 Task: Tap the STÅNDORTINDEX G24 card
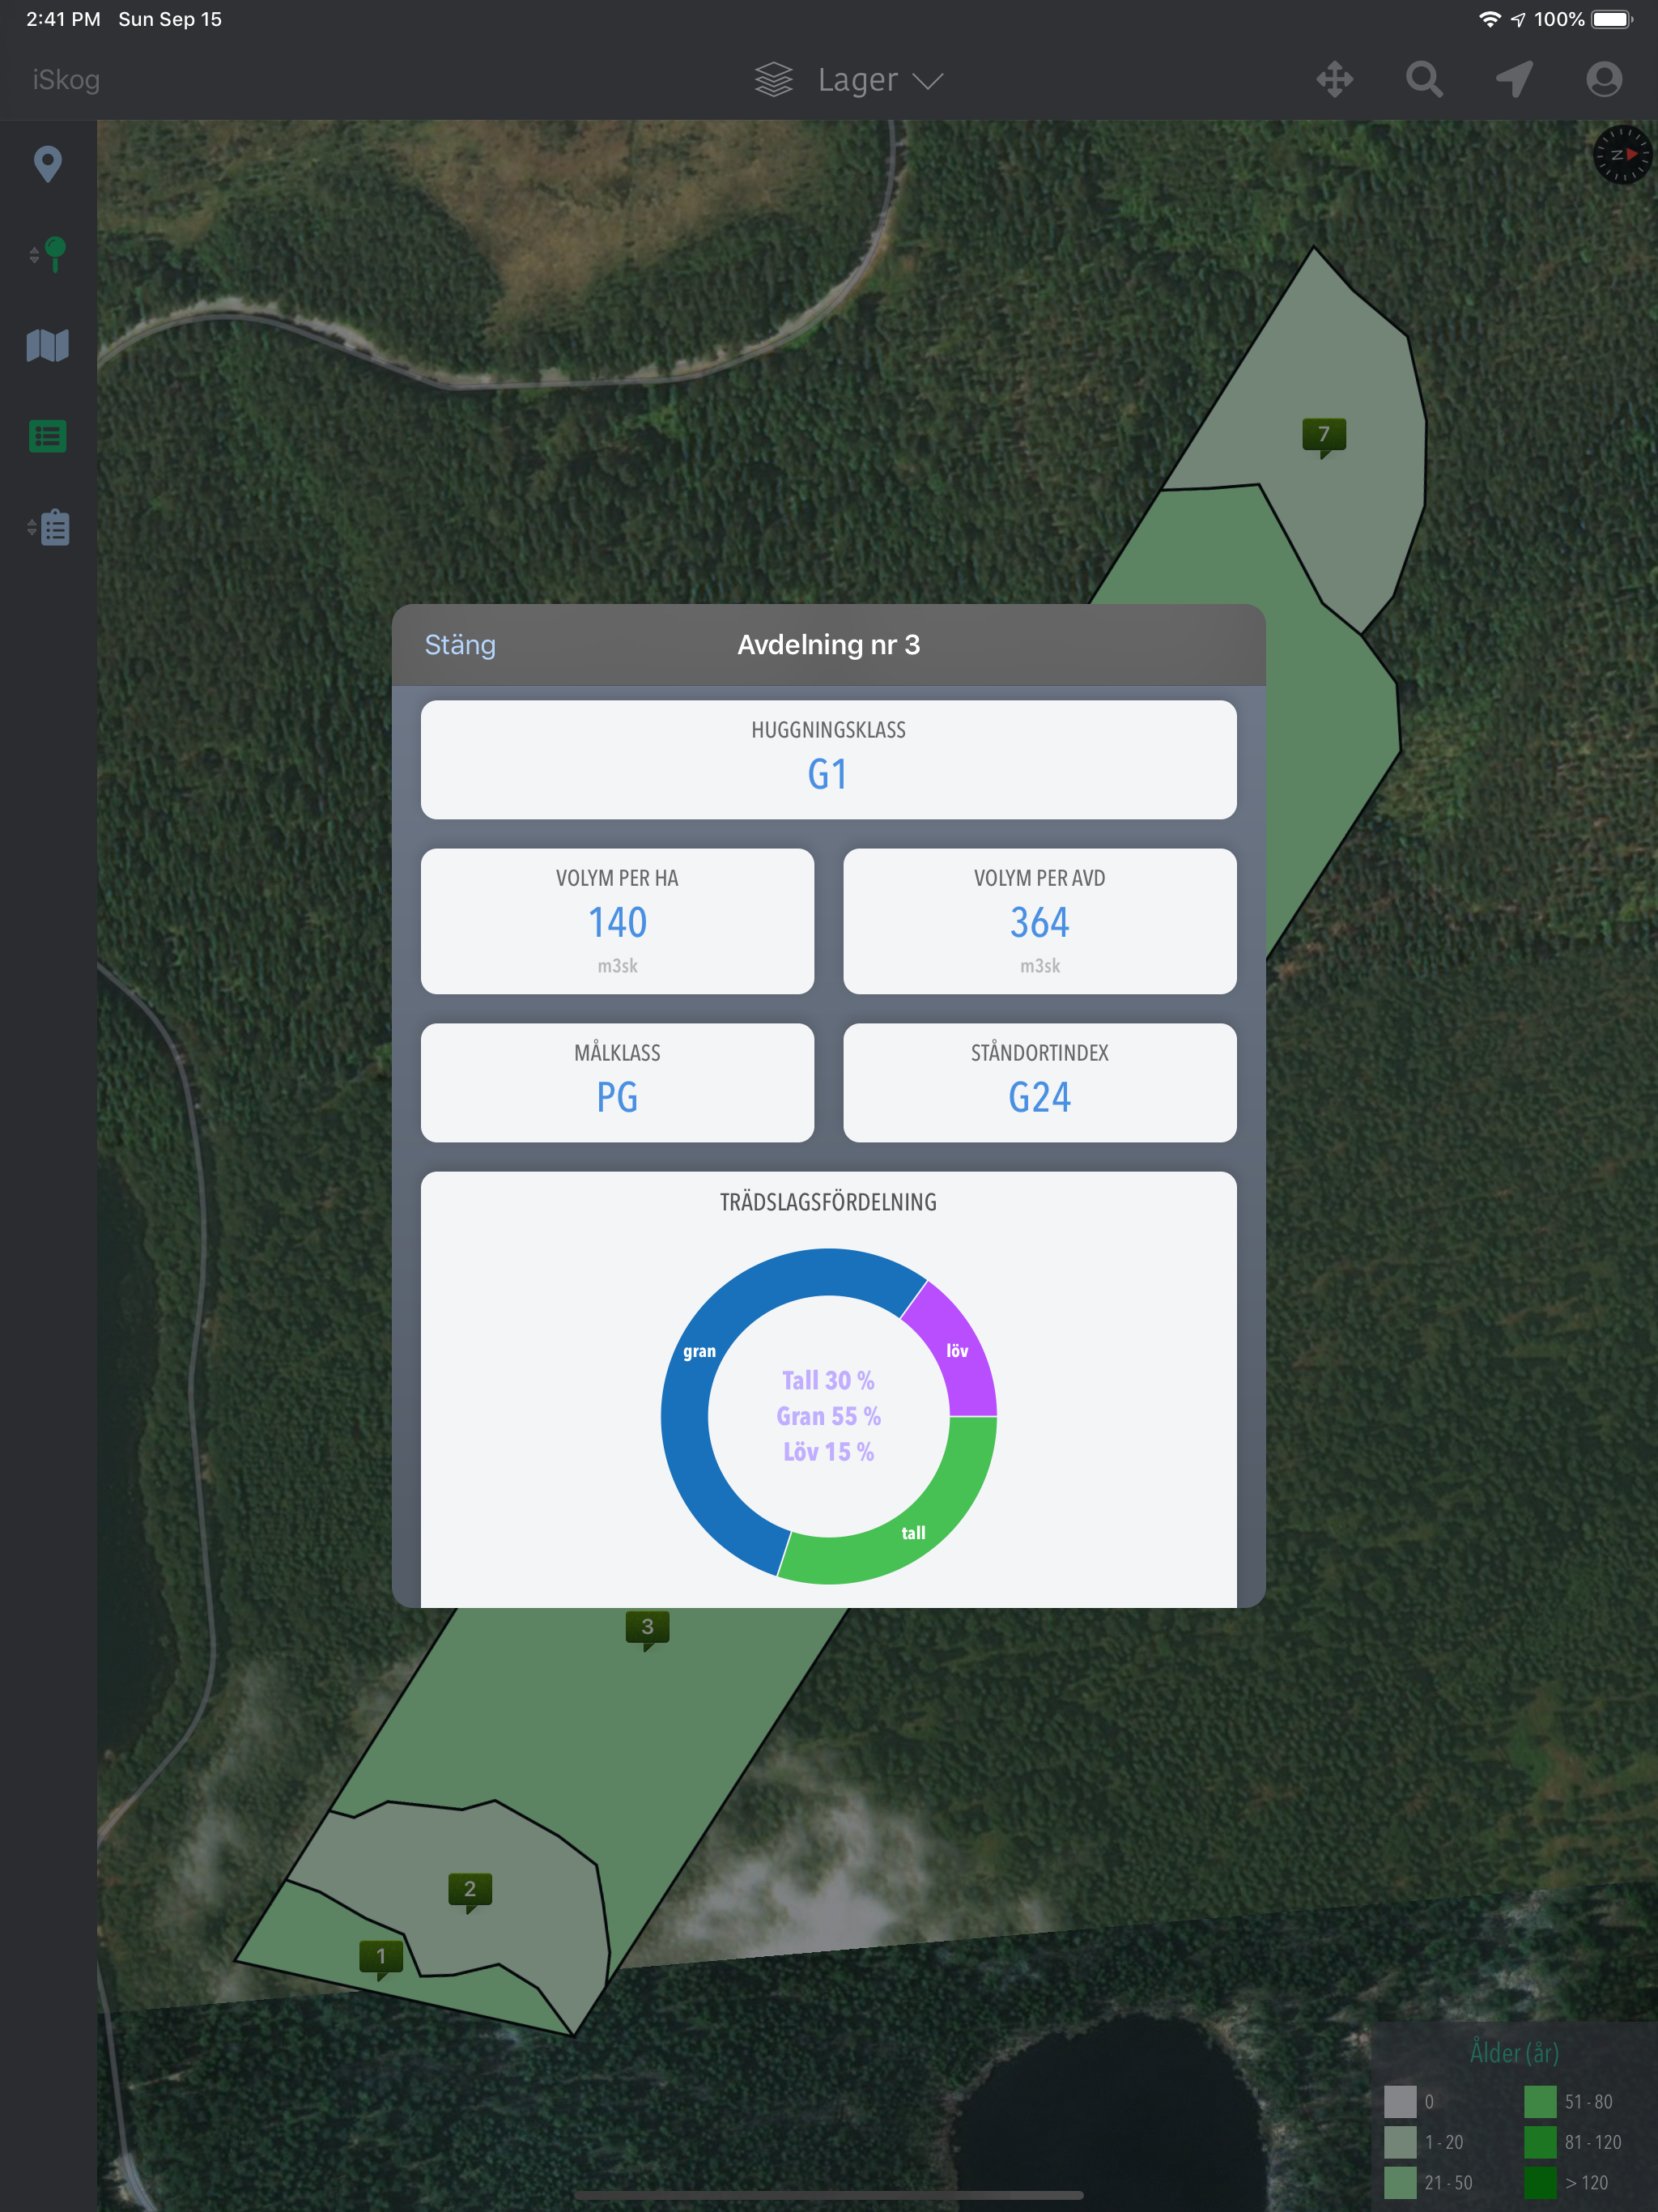coord(1040,1082)
